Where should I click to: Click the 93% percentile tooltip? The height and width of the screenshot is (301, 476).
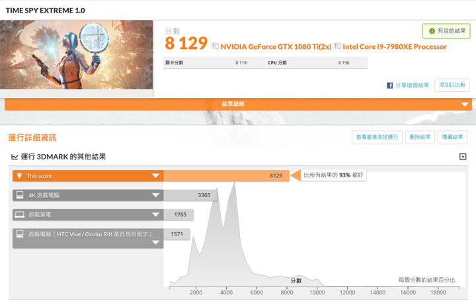[333, 175]
